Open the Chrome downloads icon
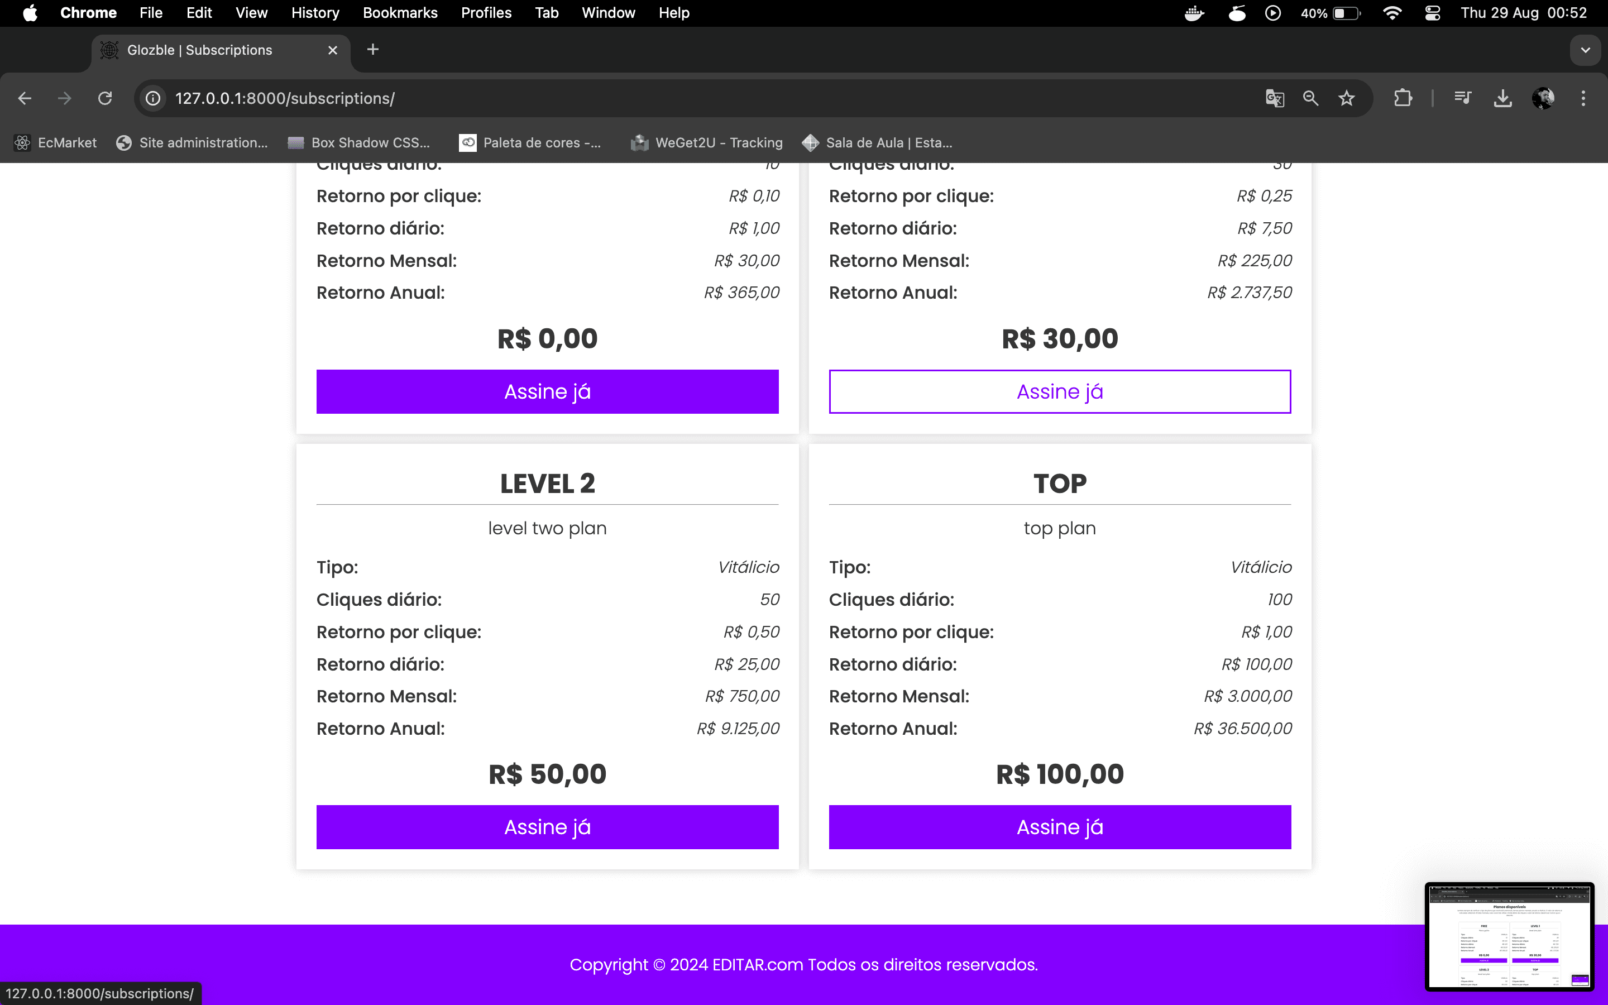Screen dimensions: 1608x1005 pyautogui.click(x=1503, y=98)
